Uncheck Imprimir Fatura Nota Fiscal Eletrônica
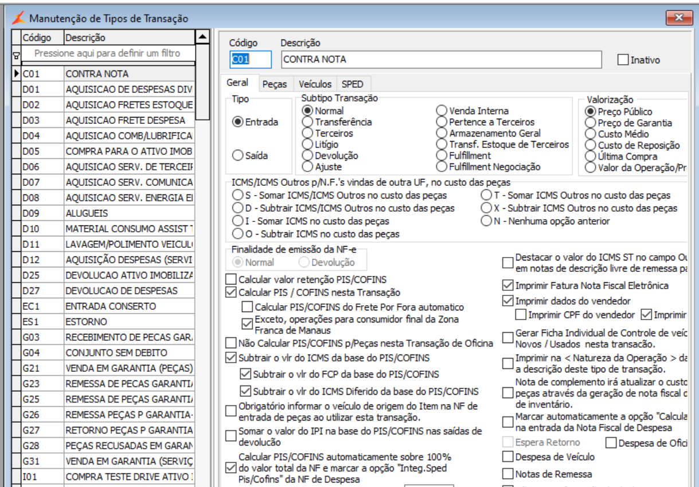 click(507, 285)
